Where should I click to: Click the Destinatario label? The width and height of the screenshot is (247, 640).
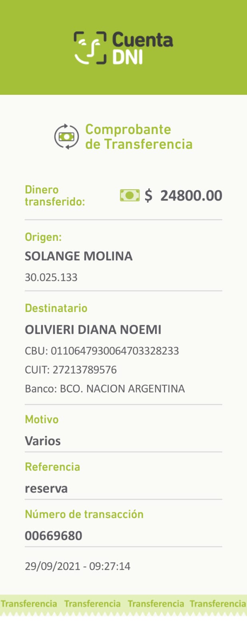pyautogui.click(x=56, y=308)
